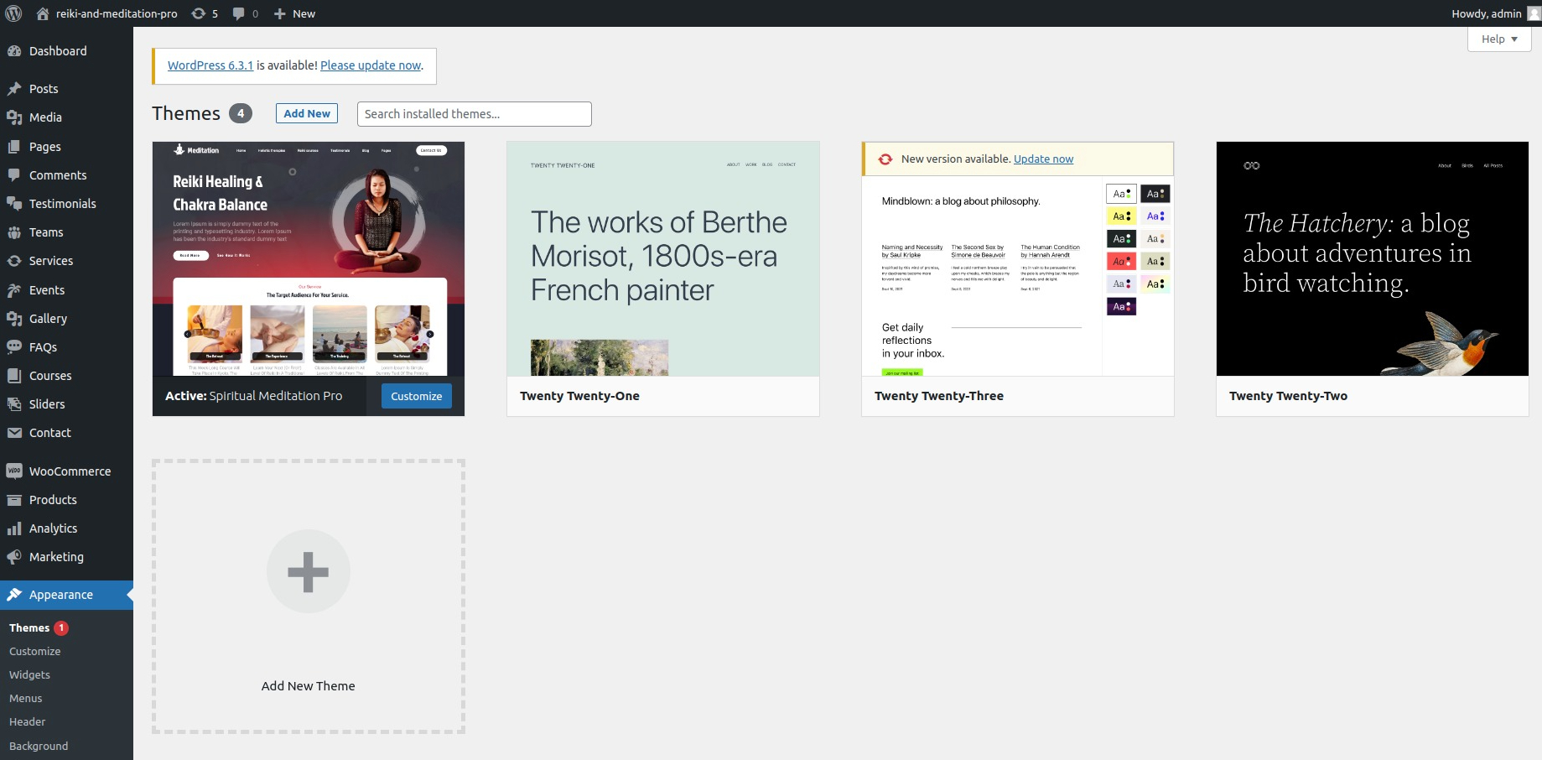
Task: Click the FAQs chat icon
Action: [14, 347]
